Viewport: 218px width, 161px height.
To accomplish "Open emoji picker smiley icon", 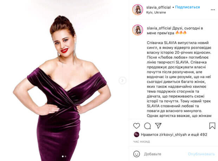I will (136, 154).
